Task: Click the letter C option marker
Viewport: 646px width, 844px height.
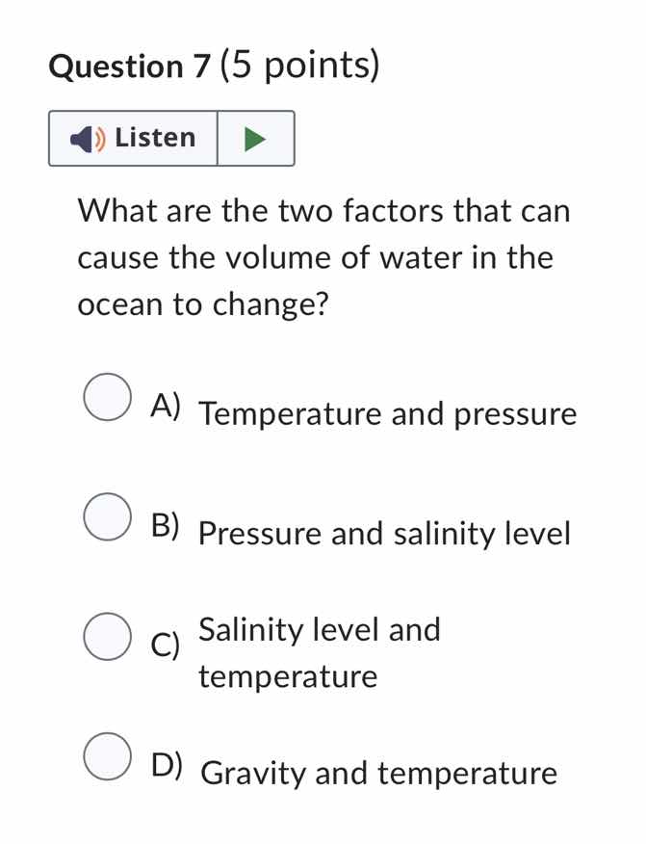Action: 164,646
